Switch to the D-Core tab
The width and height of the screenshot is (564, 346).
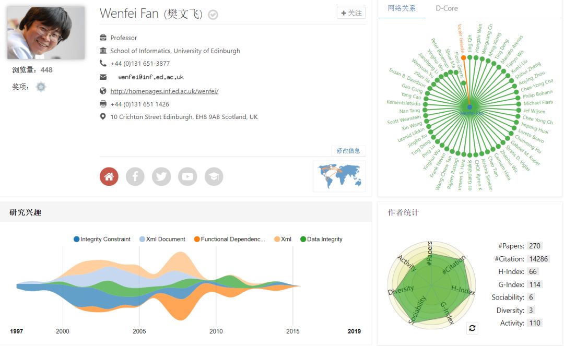tap(446, 8)
